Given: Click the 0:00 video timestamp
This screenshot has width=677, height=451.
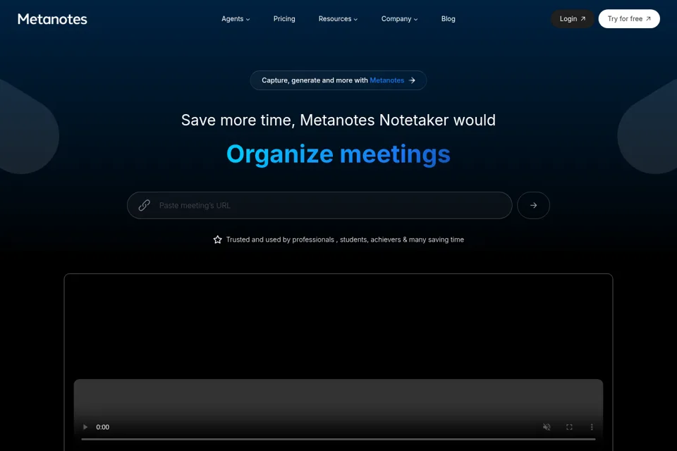Looking at the screenshot, I should (x=103, y=427).
